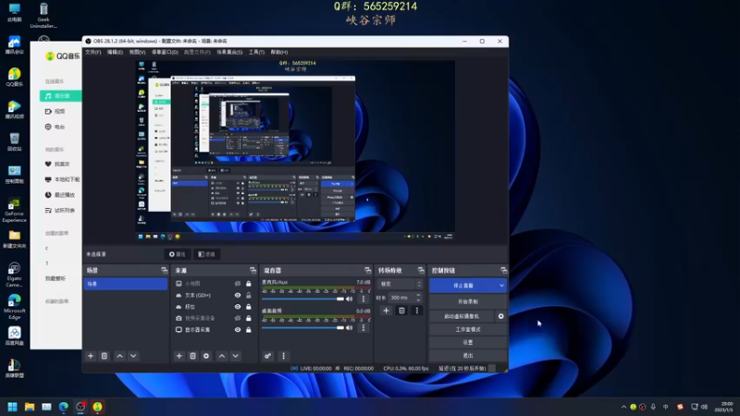Remove selected source with the 来源 panel trash icon

click(x=192, y=356)
